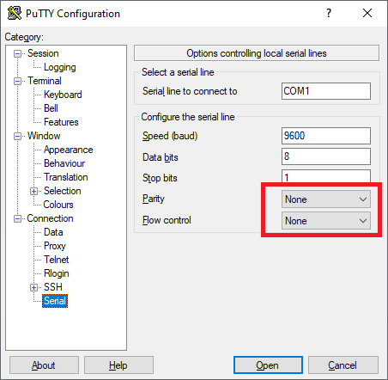Select the Proxy category
Viewport: 388px width, 380px height.
(55, 246)
